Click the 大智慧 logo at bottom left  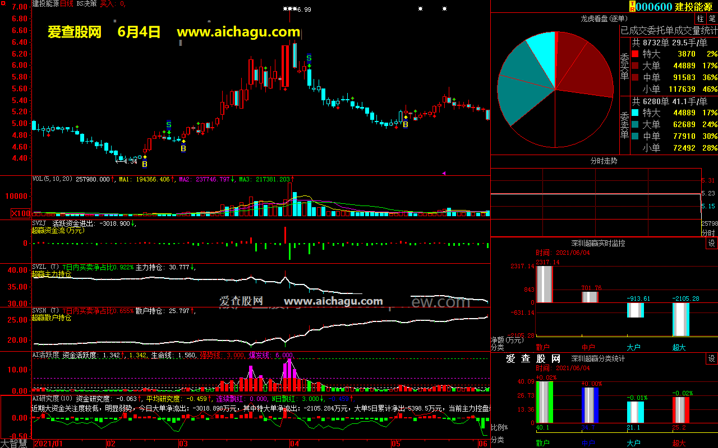tap(14, 444)
